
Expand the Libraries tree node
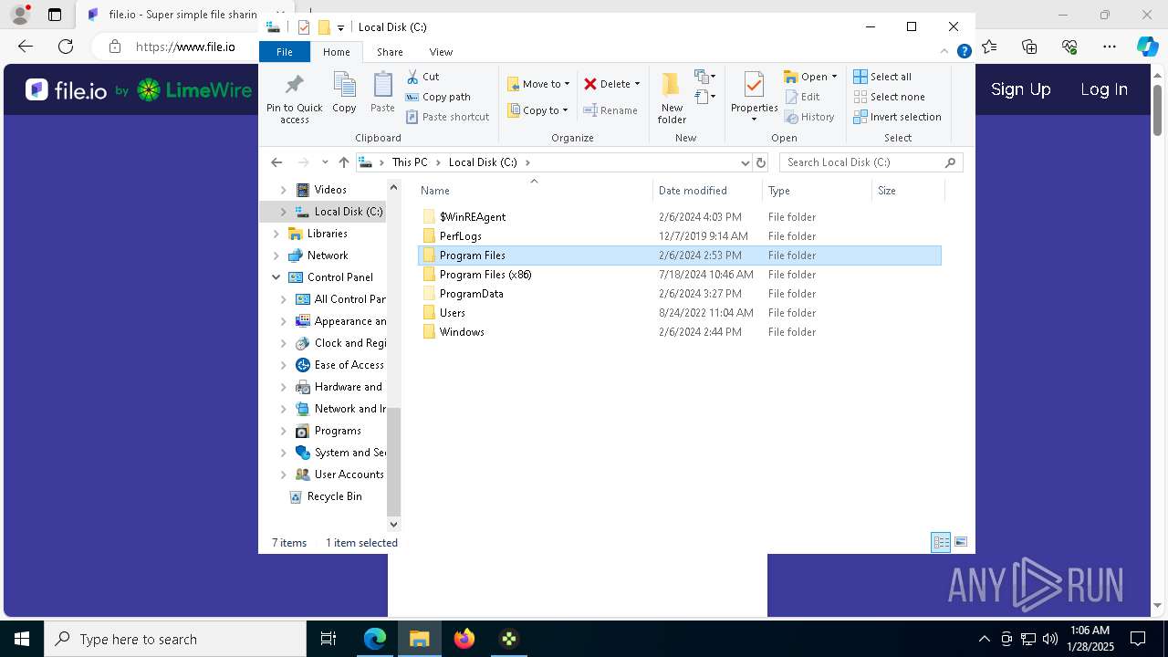(276, 234)
